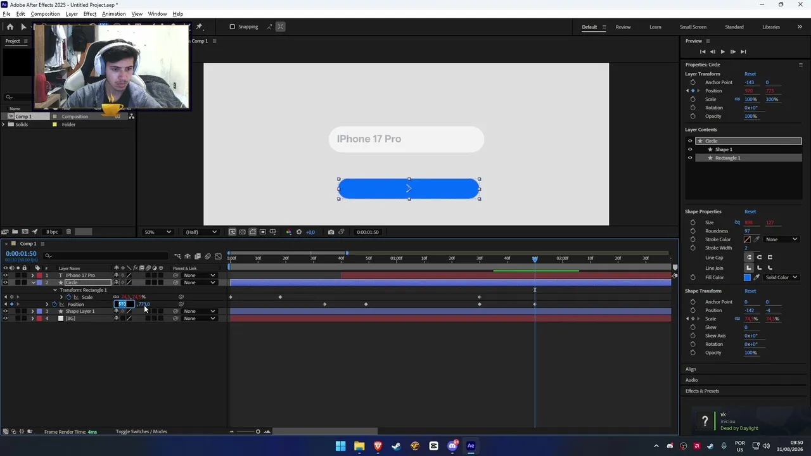Open Parent dropdown for IPhone 17 Pro layer
811x456 pixels.
point(199,275)
